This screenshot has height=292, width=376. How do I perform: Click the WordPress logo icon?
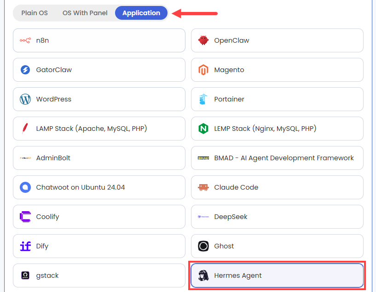25,99
